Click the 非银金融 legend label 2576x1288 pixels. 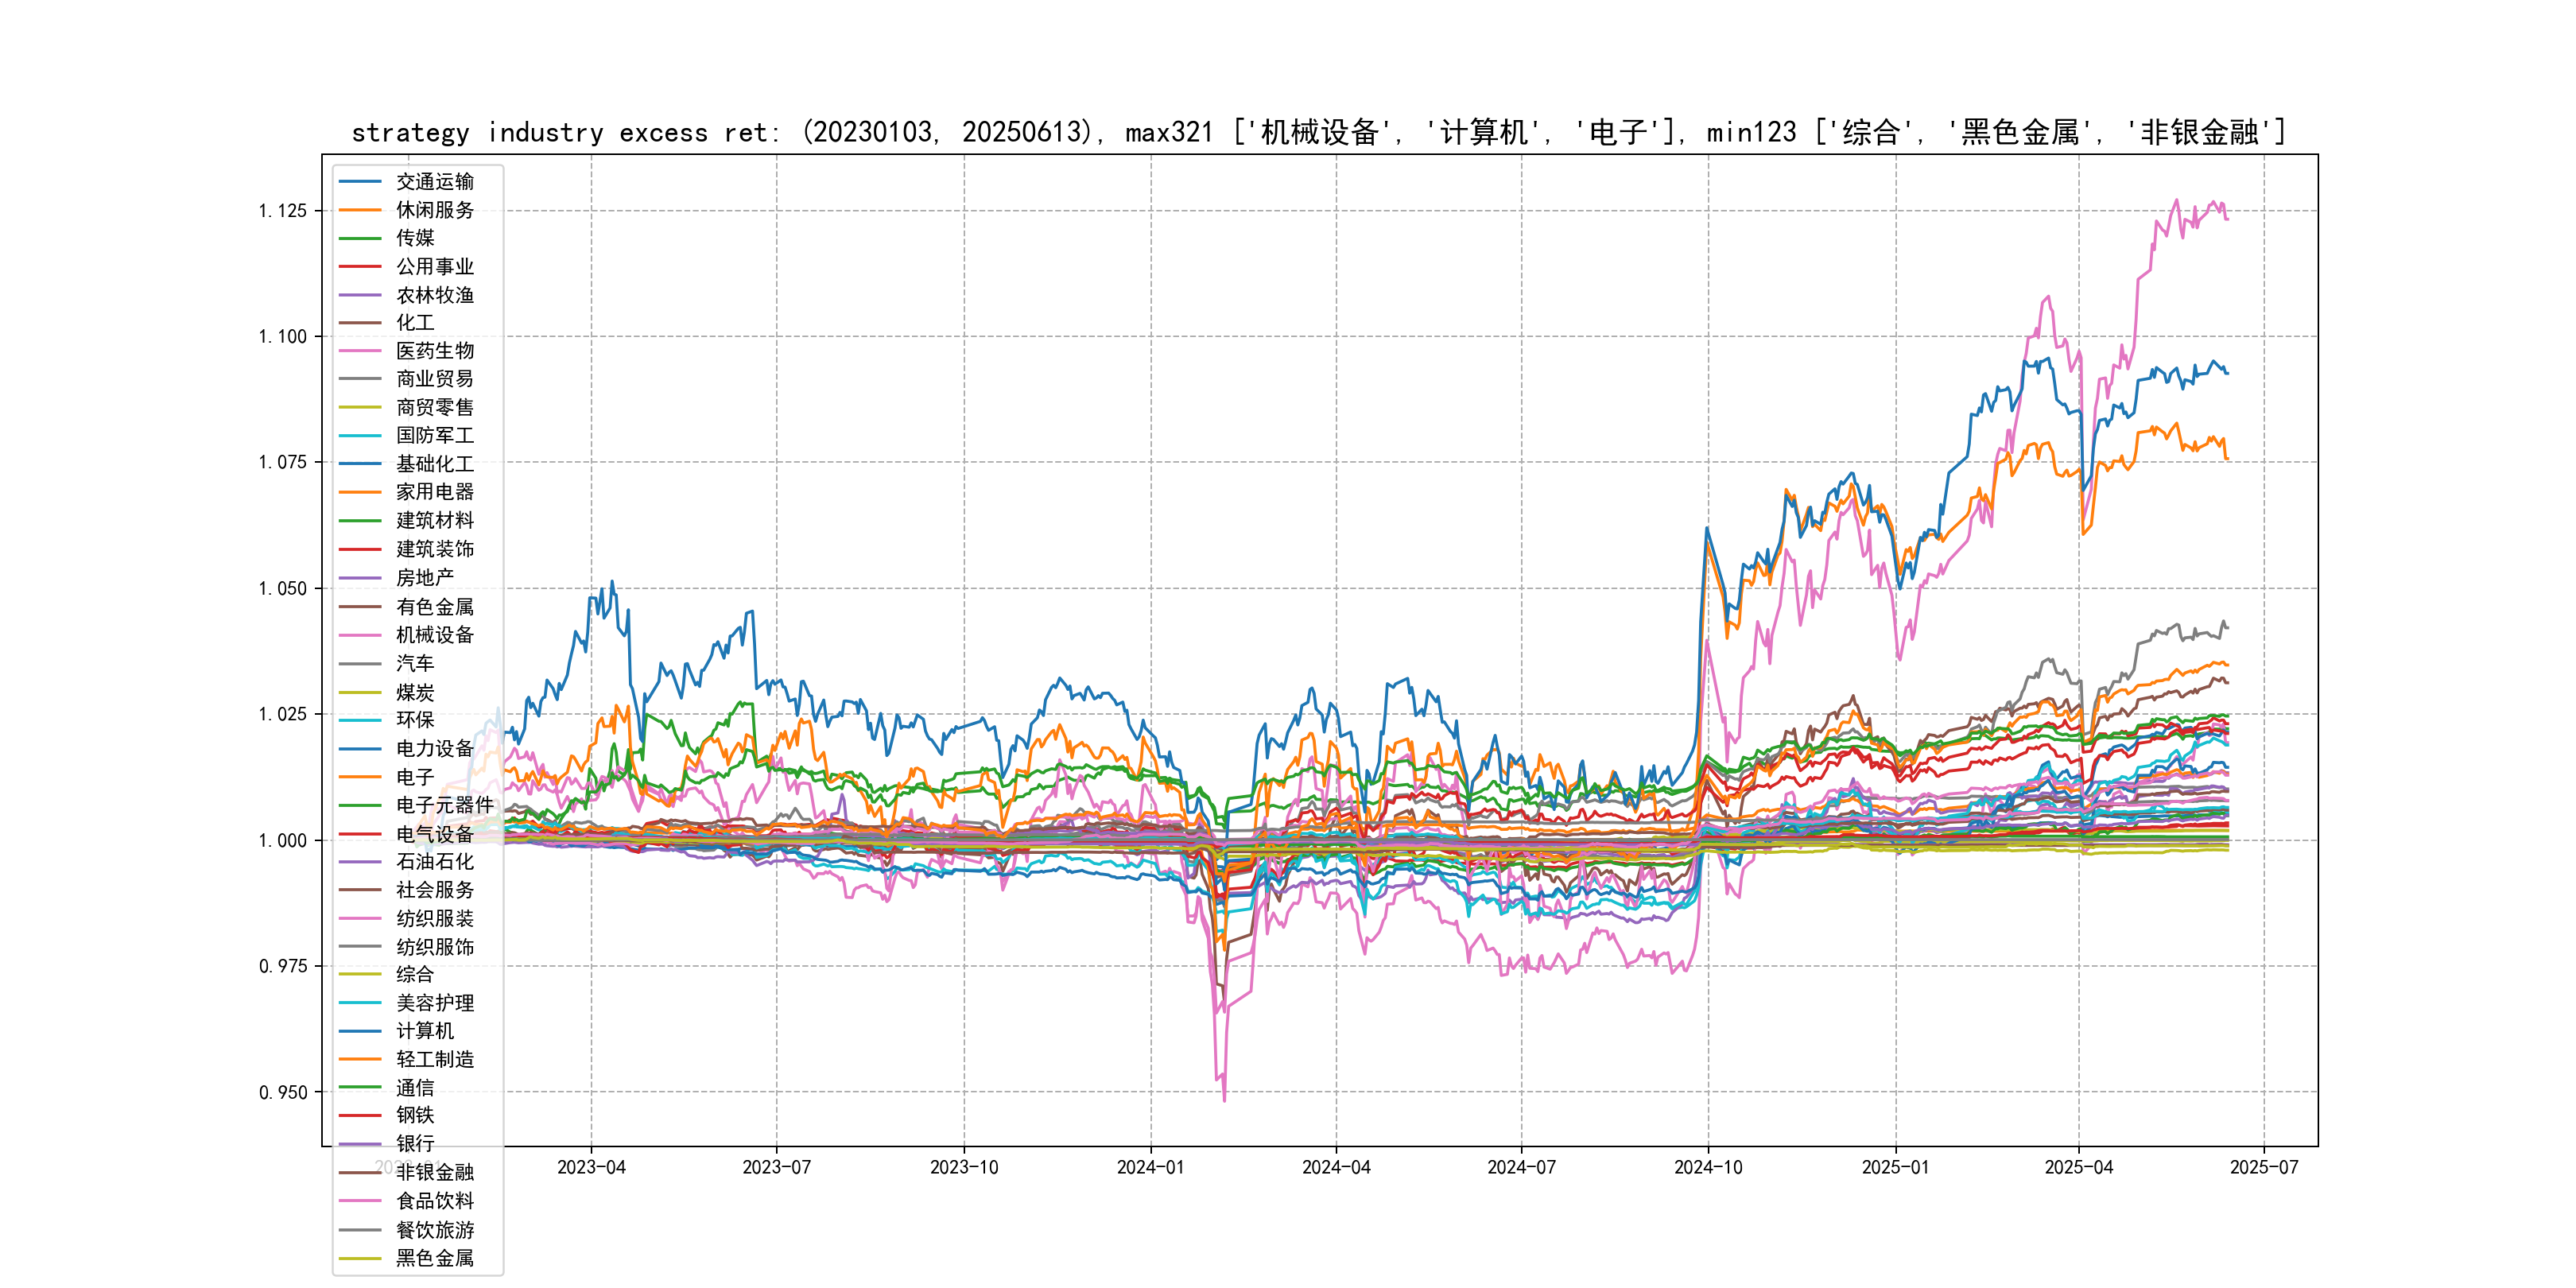434,1172
